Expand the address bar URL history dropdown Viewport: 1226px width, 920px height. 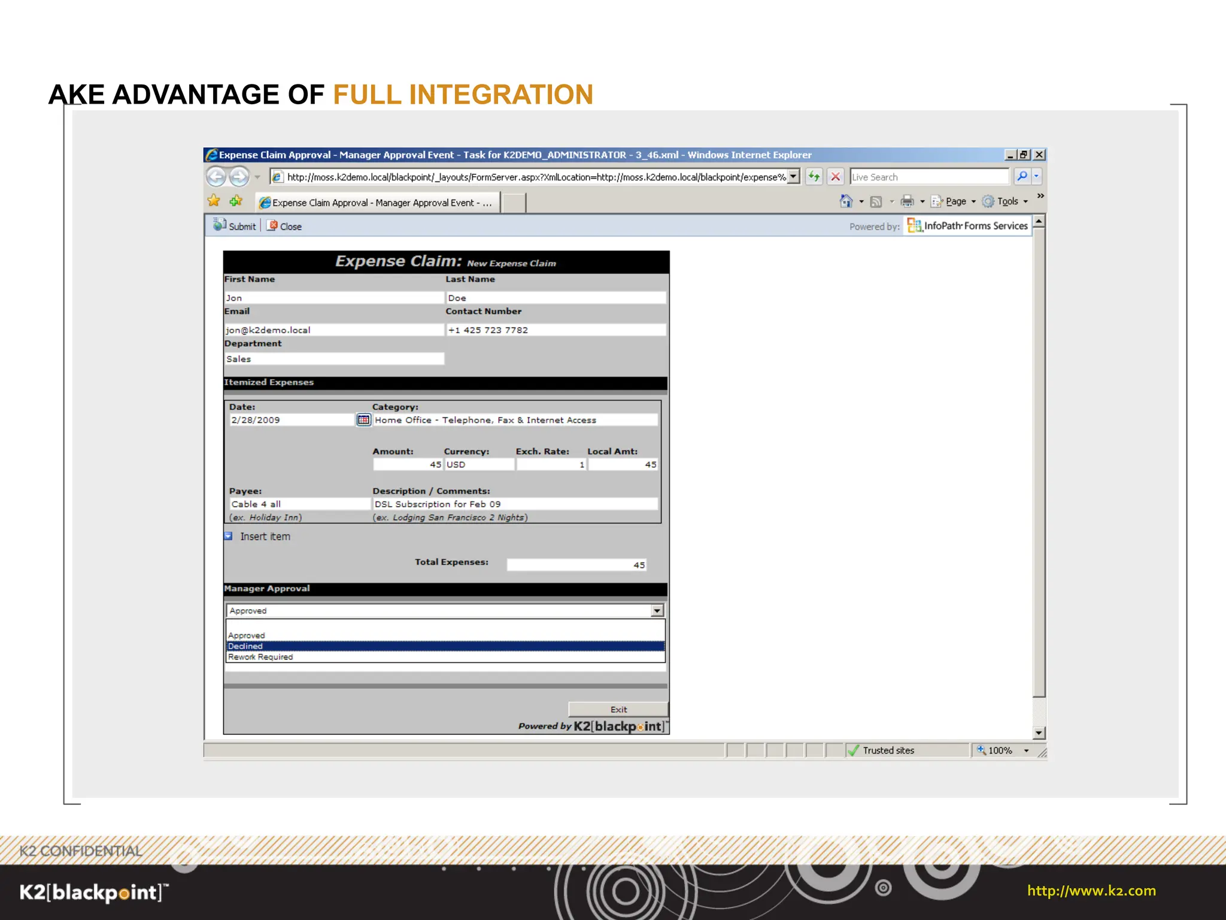tap(793, 177)
